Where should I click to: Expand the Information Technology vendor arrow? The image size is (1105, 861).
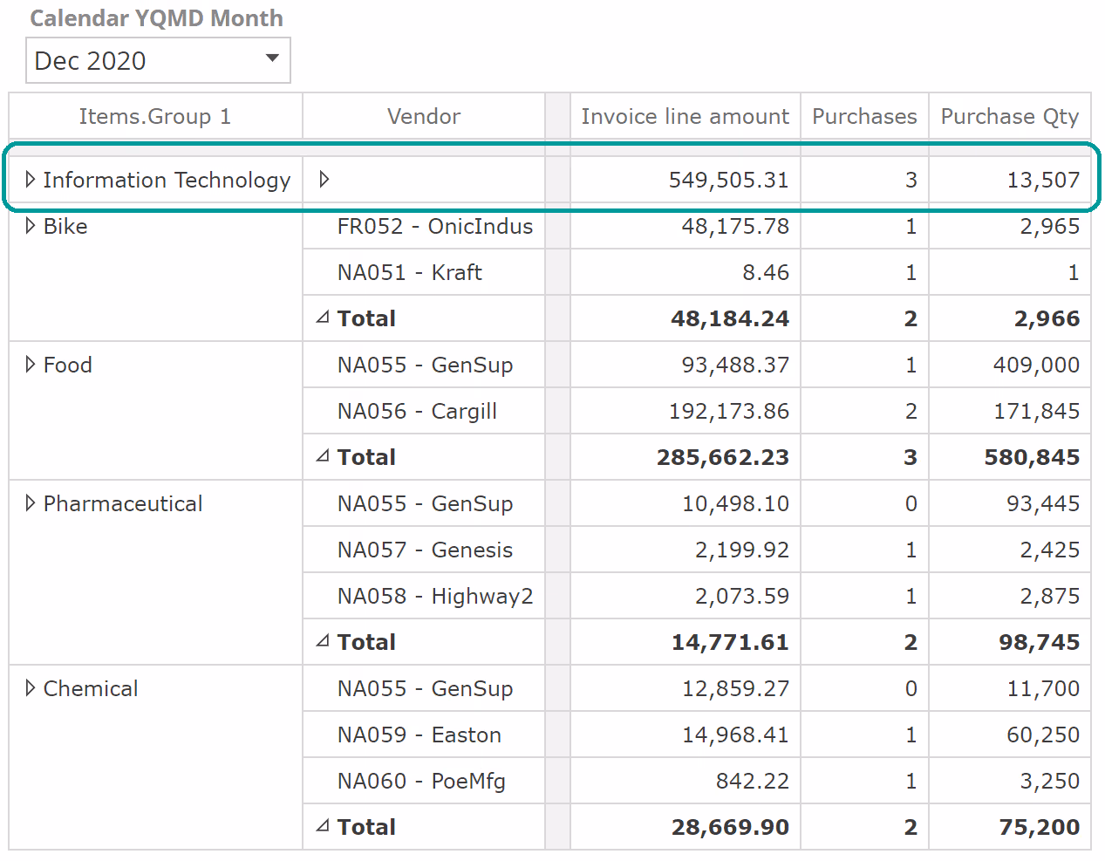click(x=324, y=180)
